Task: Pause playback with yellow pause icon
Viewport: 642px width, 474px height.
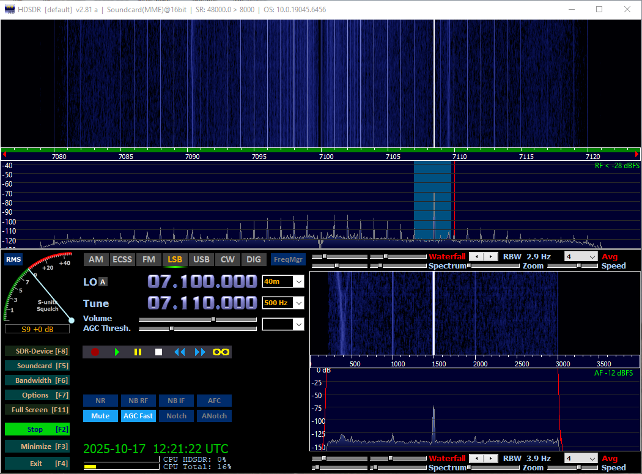Action: (138, 352)
